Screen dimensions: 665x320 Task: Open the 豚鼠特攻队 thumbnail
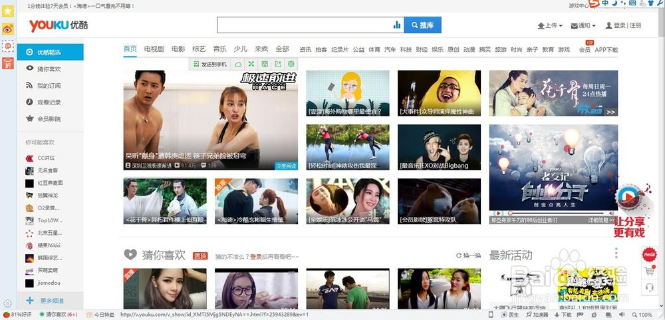tap(439, 201)
